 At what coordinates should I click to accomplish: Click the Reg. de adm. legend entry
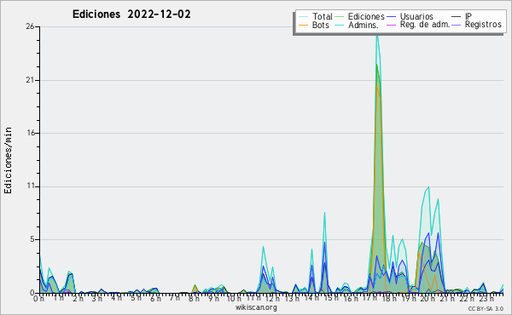pos(418,25)
